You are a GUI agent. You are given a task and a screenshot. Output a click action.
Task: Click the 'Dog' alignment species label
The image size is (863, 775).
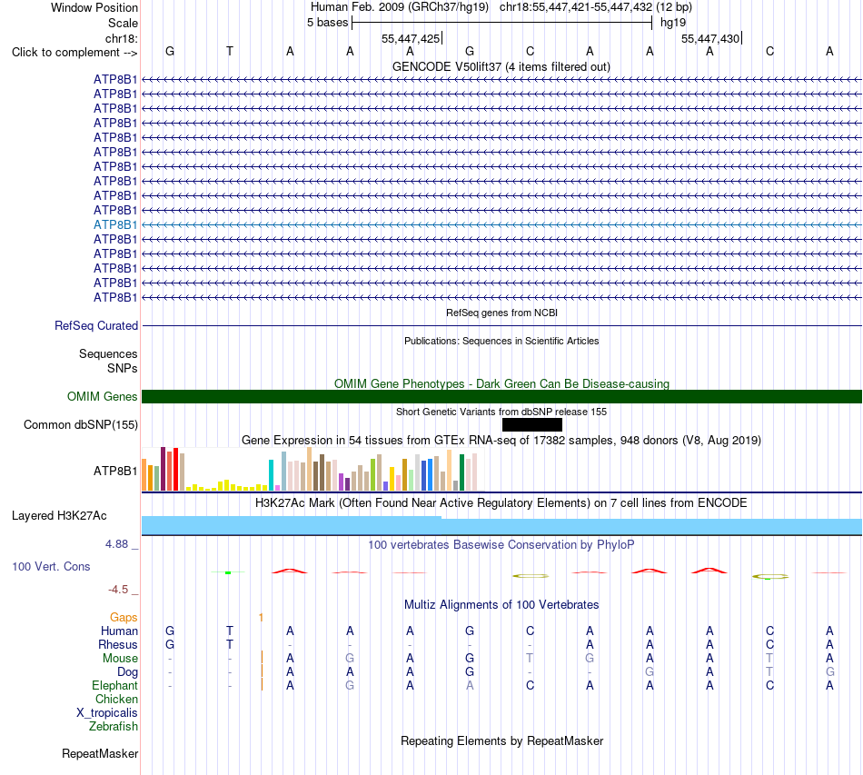(127, 672)
